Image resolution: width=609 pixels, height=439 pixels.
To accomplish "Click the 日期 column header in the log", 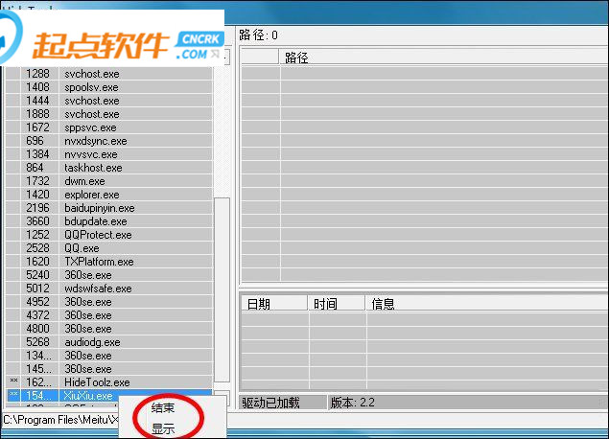I will 275,304.
